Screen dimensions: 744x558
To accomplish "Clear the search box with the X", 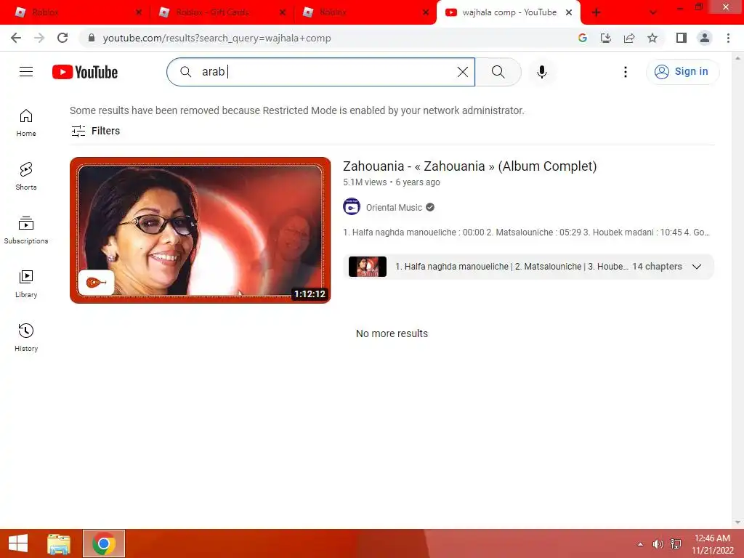I will pyautogui.click(x=463, y=72).
